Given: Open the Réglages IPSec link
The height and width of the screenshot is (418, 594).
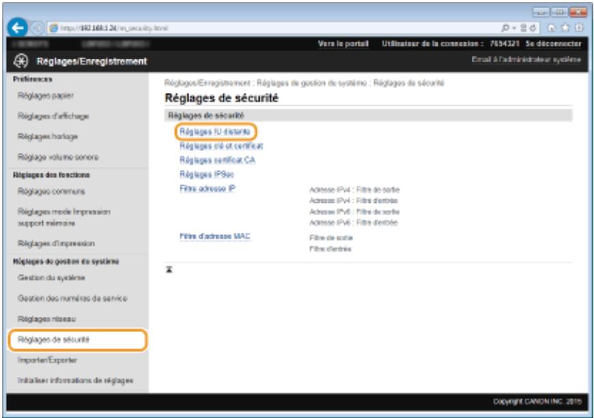Looking at the screenshot, I should point(207,174).
